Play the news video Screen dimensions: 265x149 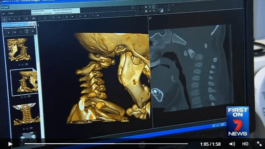(10, 144)
